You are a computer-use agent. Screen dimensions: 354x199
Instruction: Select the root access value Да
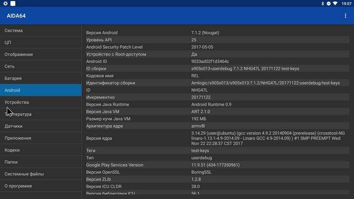click(x=194, y=54)
